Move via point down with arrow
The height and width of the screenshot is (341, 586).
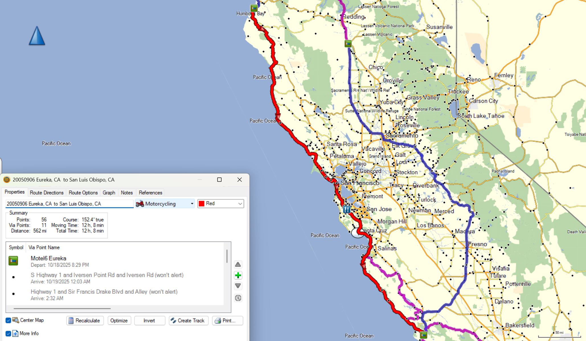click(x=238, y=286)
